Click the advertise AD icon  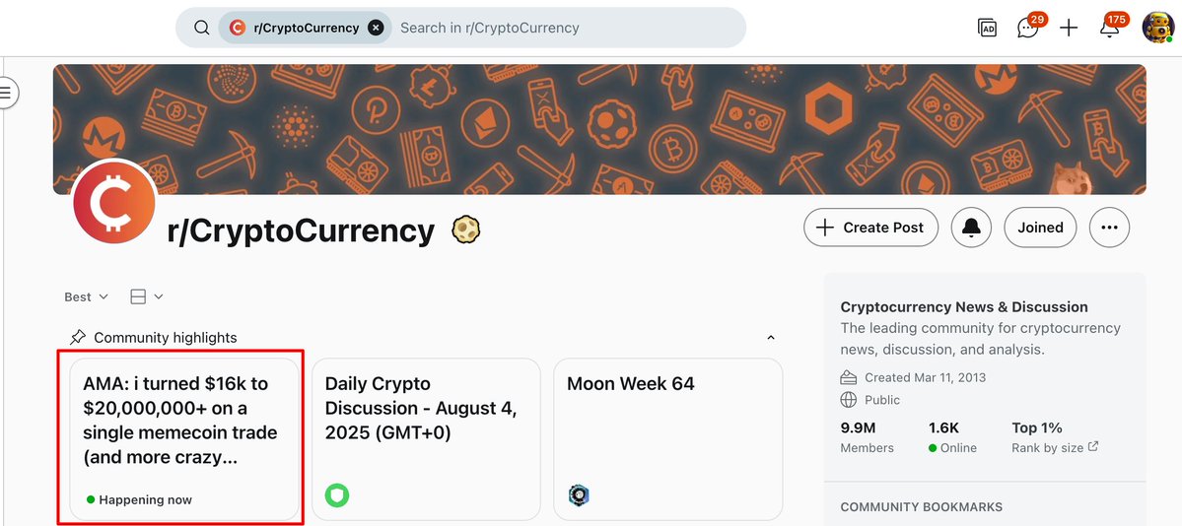pyautogui.click(x=987, y=28)
